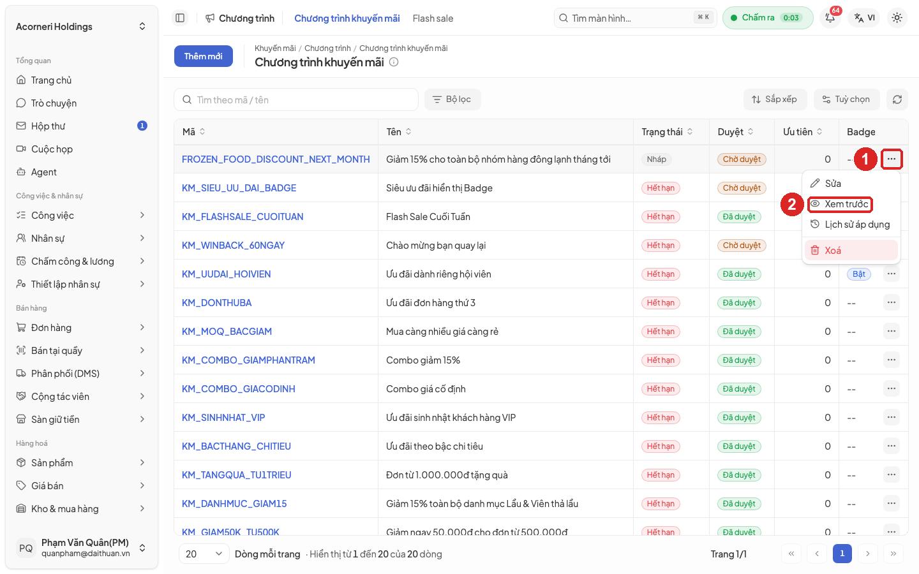This screenshot has width=919, height=574.
Task: Expand Chấm công & lương menu
Action: [x=82, y=261]
